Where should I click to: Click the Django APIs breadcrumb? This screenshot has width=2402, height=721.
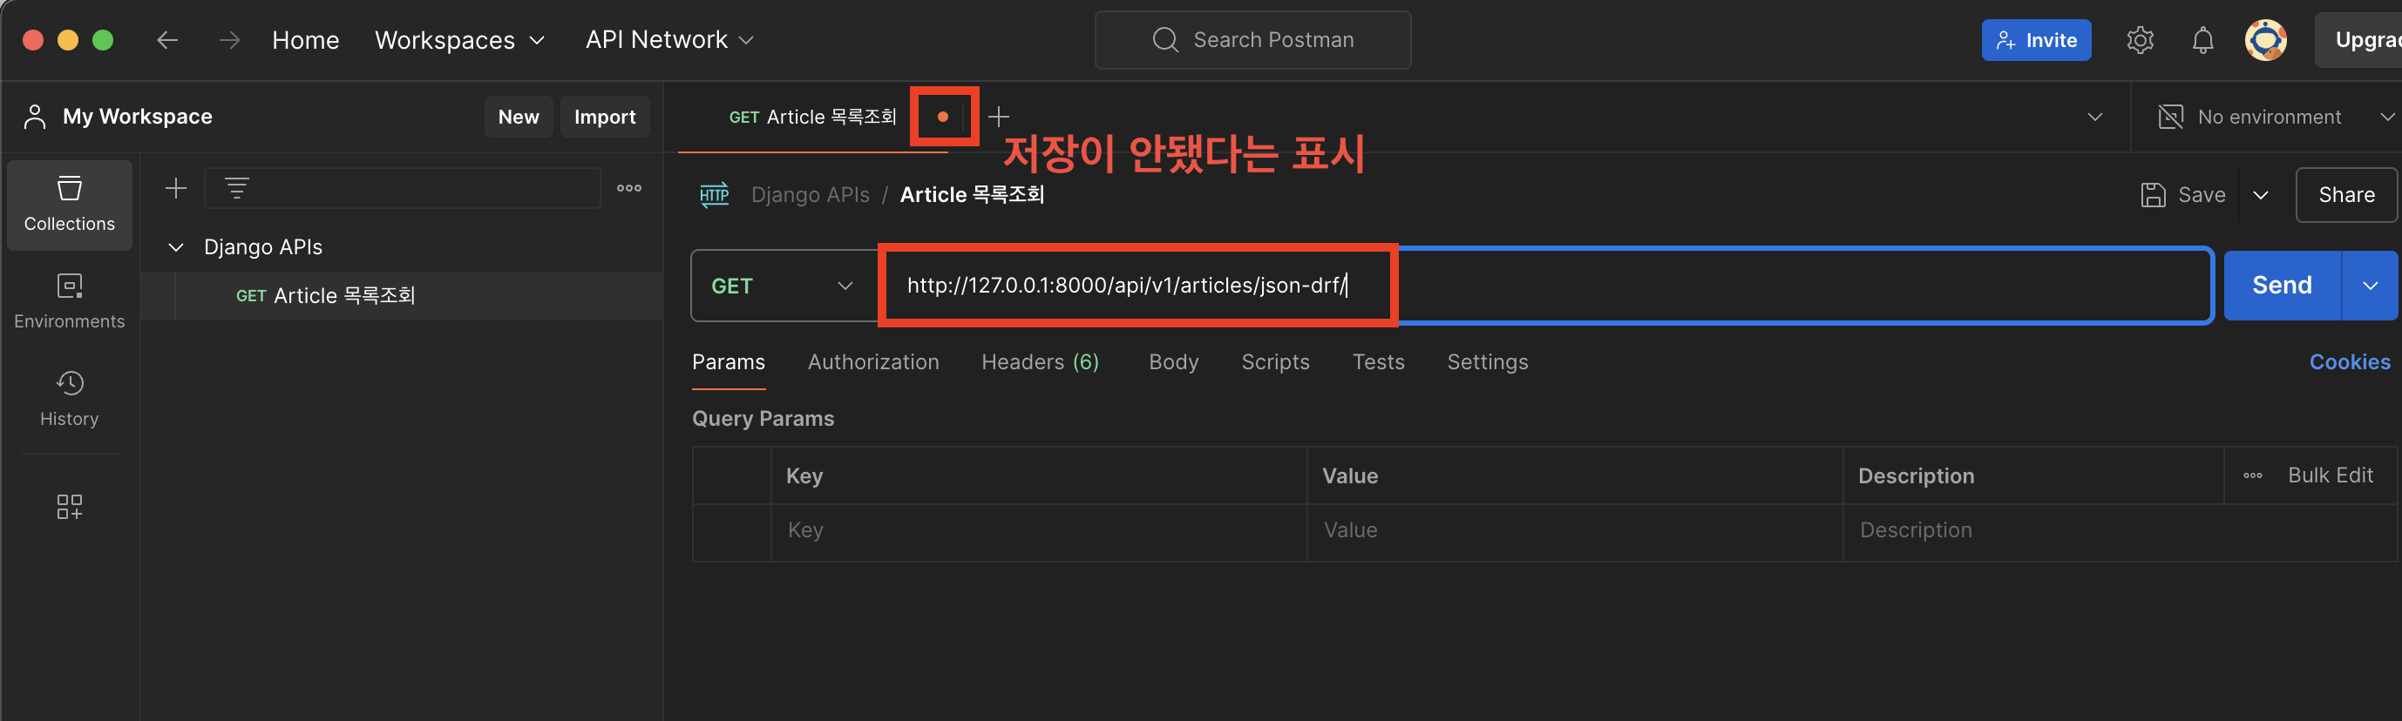coord(811,195)
